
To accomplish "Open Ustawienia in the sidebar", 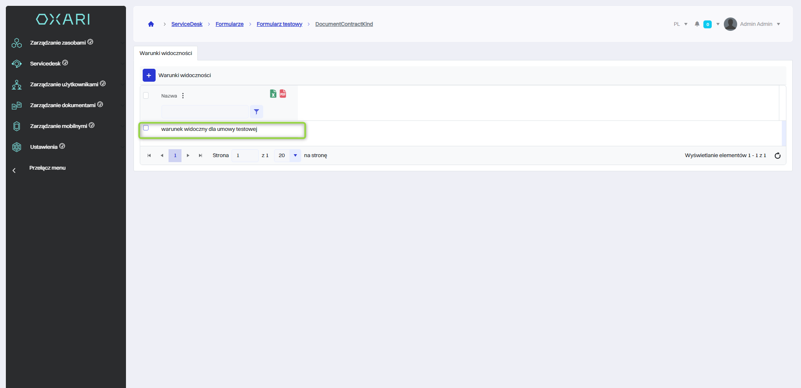I will click(x=44, y=147).
